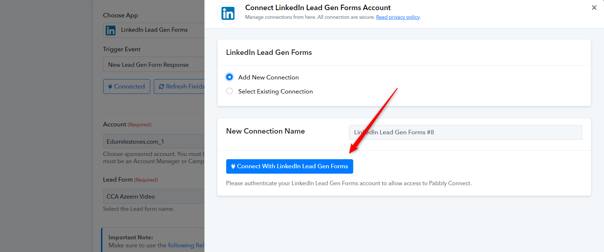The image size is (604, 252).
Task: Click Refresh Fields button in background panel
Action: click(x=179, y=86)
